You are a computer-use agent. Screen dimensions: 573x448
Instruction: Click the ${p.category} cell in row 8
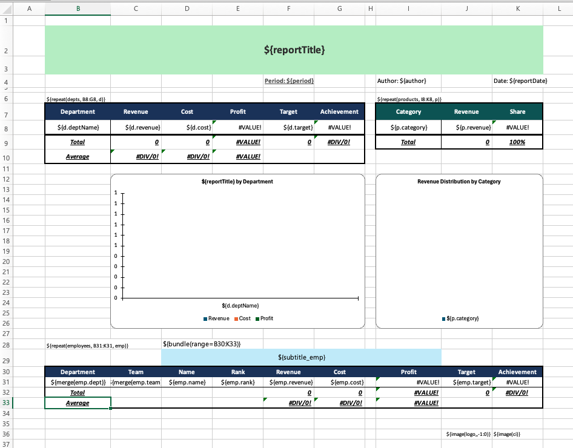pyautogui.click(x=408, y=127)
